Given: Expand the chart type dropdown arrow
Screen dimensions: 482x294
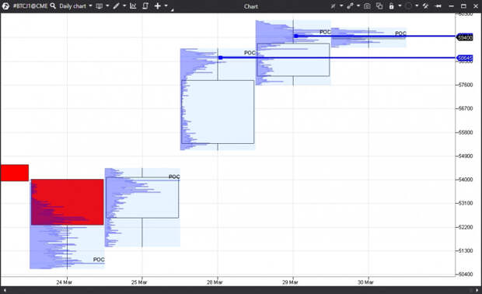Looking at the screenshot, I should [x=107, y=6].
